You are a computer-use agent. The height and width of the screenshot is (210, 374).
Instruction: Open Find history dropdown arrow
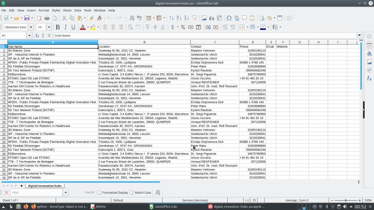(x=65, y=192)
